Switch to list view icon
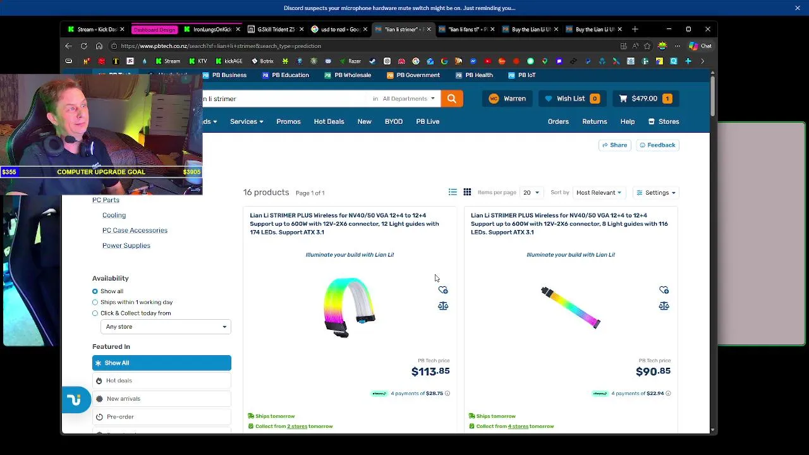Screen dimensions: 809x455 coord(453,192)
